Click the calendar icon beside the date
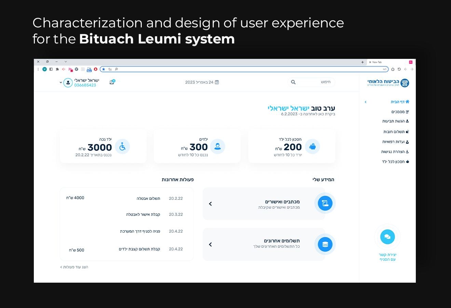 point(217,82)
